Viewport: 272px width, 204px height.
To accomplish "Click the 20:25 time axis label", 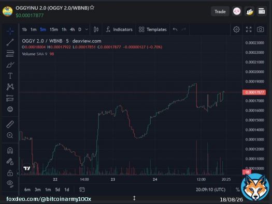I will [x=226, y=179].
